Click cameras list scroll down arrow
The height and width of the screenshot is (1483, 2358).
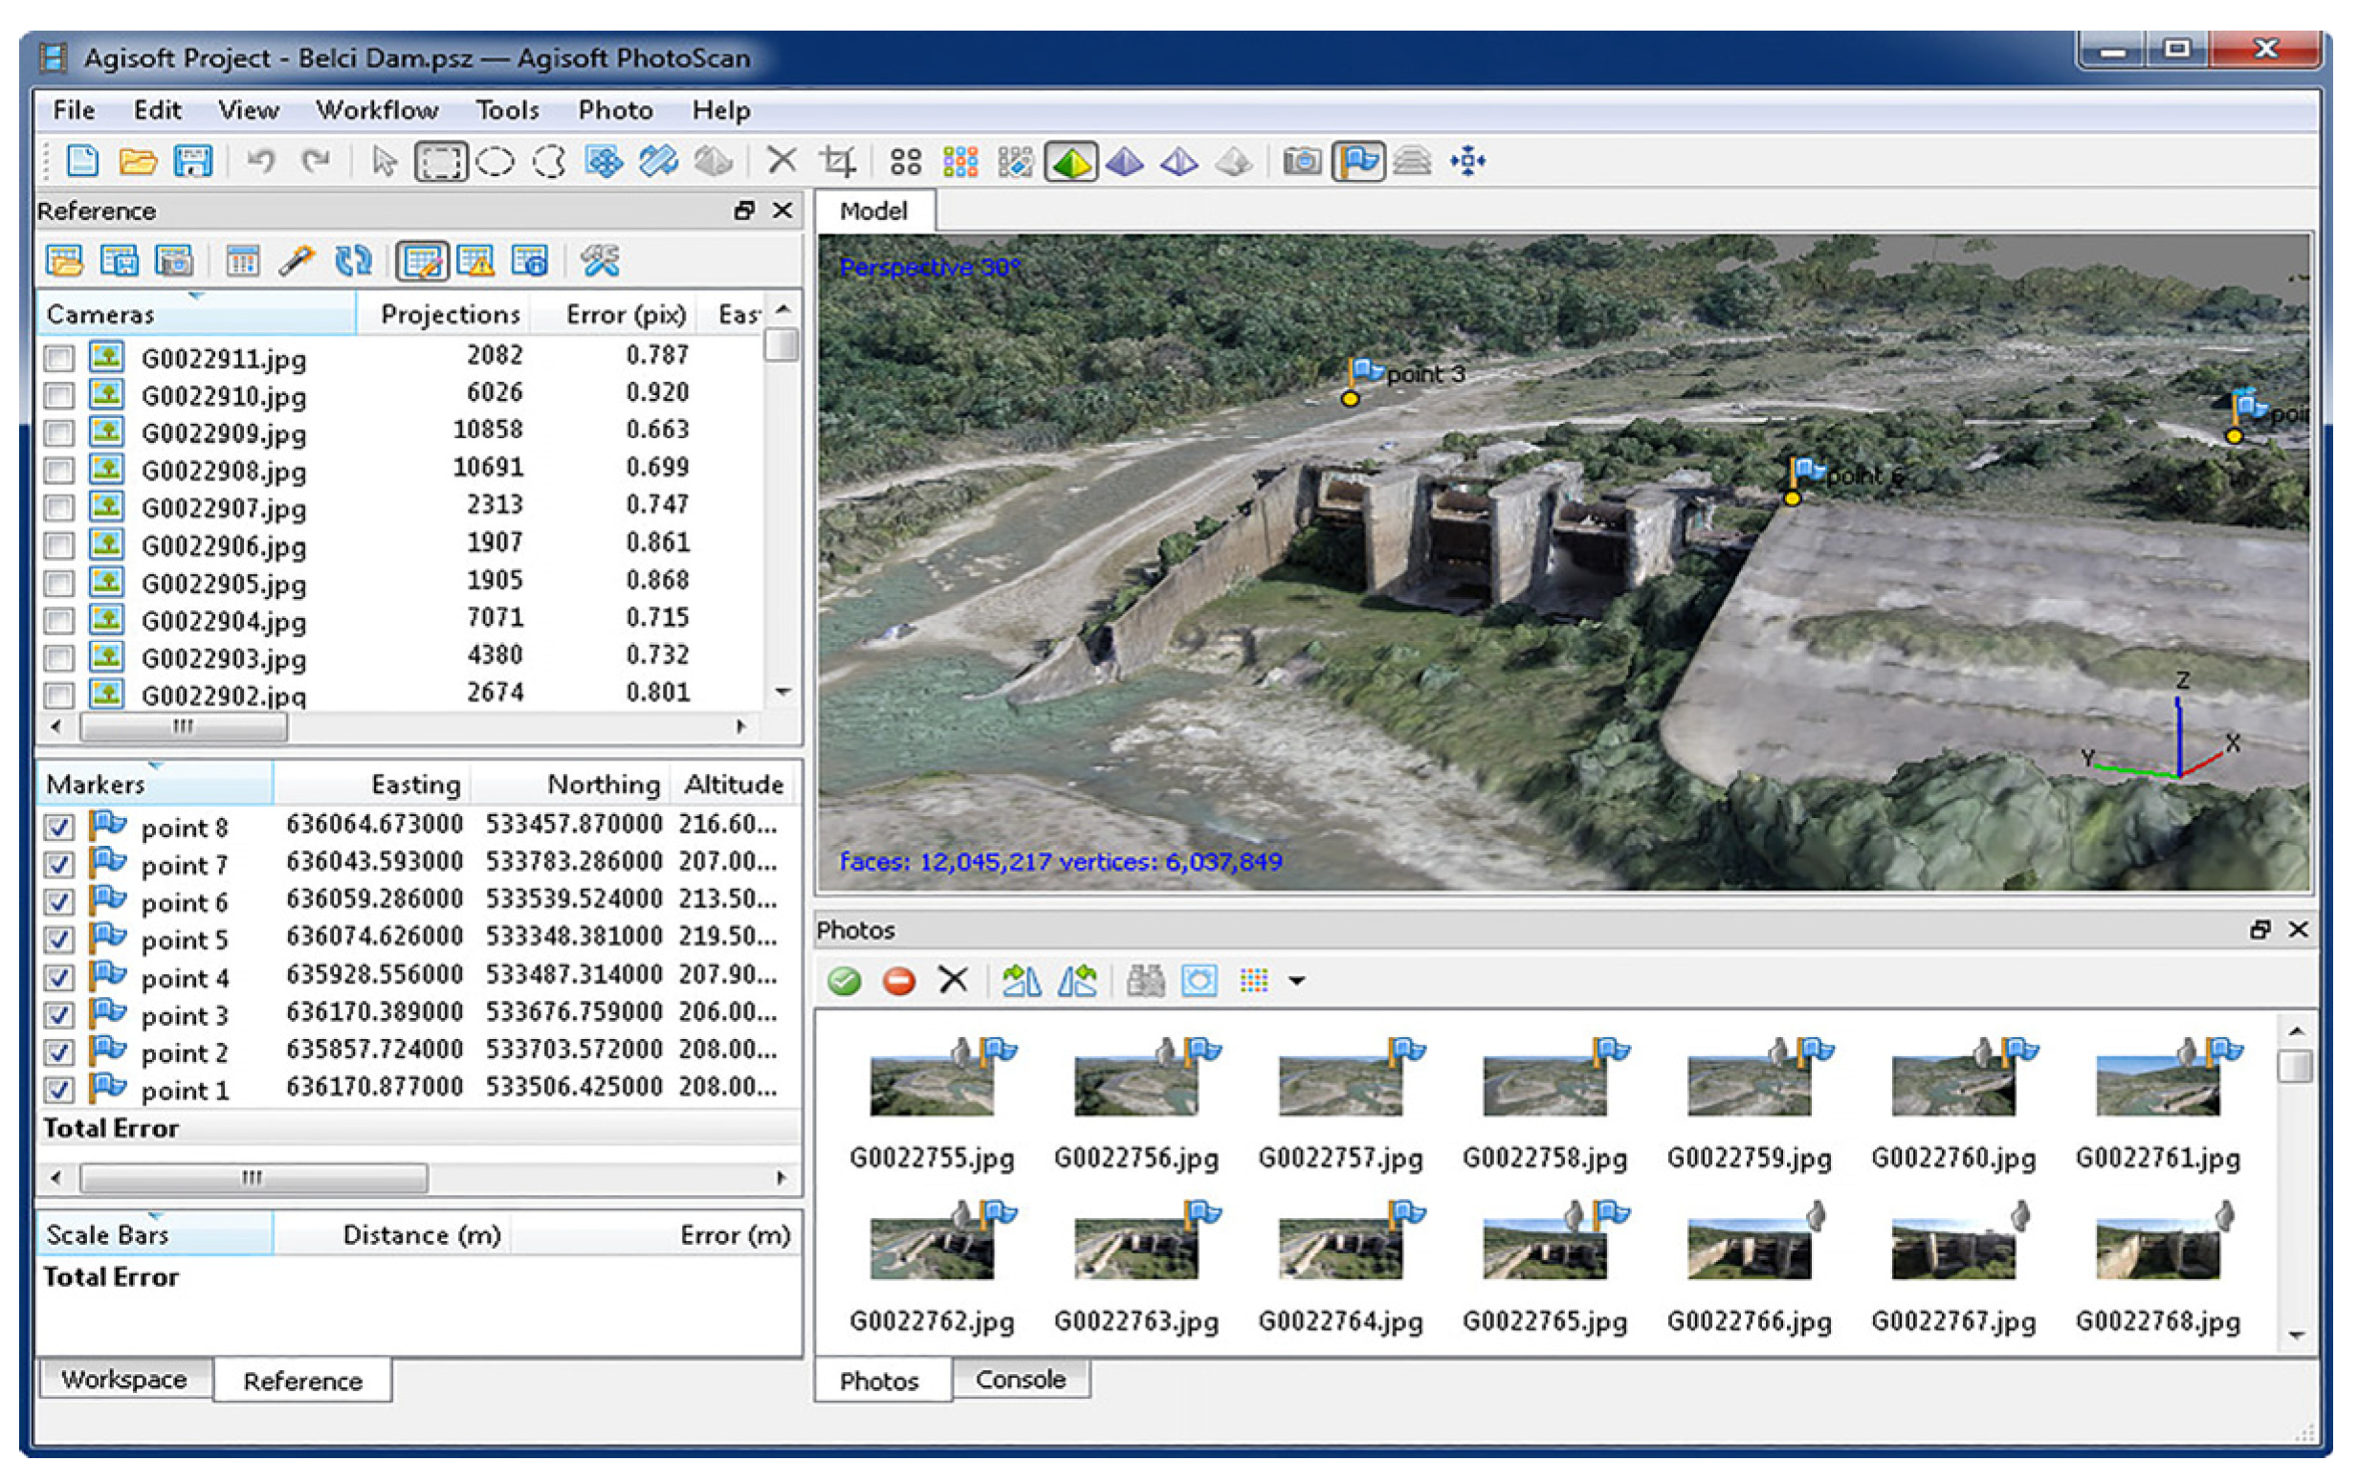782,693
